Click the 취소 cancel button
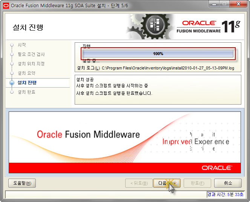The image size is (250, 202). pyautogui.click(x=228, y=183)
